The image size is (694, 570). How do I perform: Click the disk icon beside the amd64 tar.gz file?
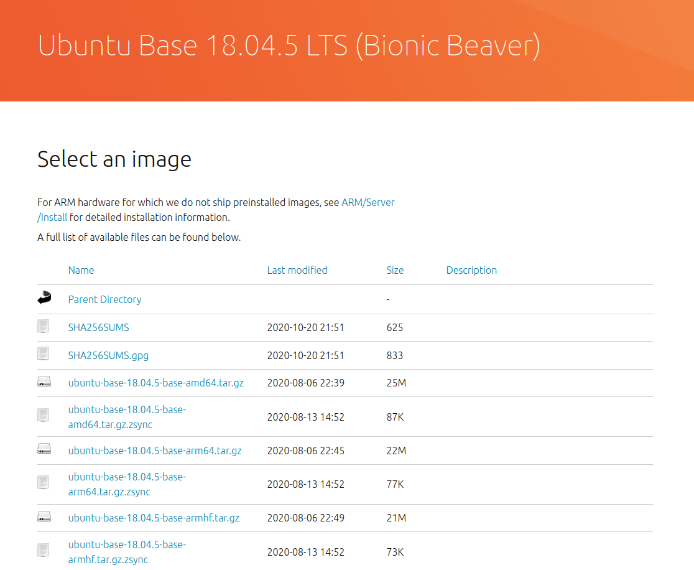(43, 381)
